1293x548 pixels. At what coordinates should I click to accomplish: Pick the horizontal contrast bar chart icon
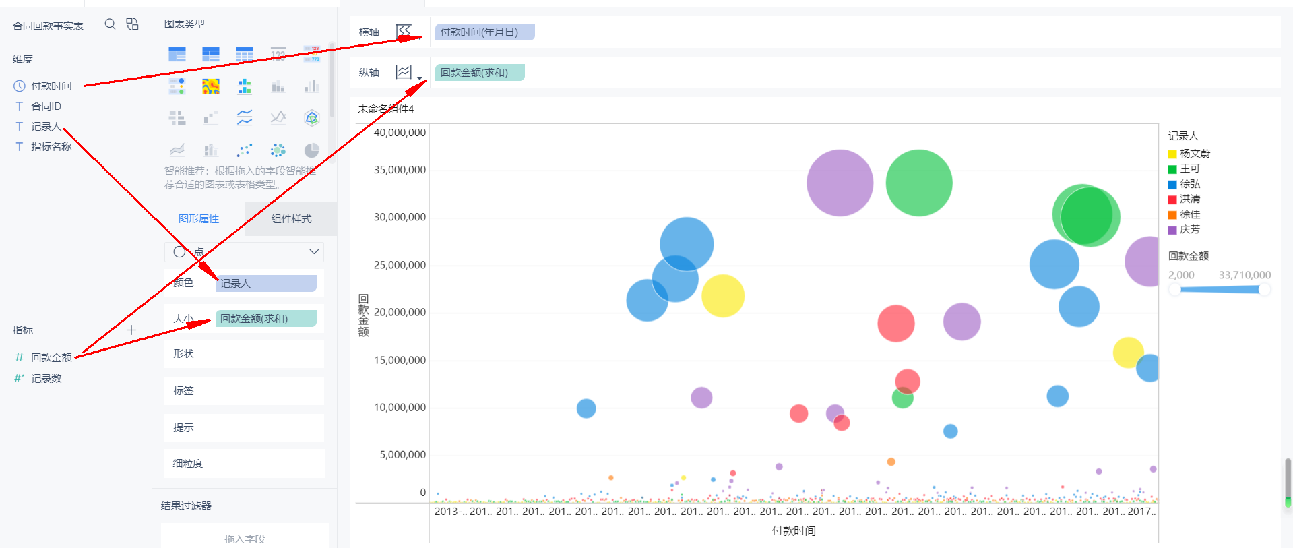tap(177, 119)
